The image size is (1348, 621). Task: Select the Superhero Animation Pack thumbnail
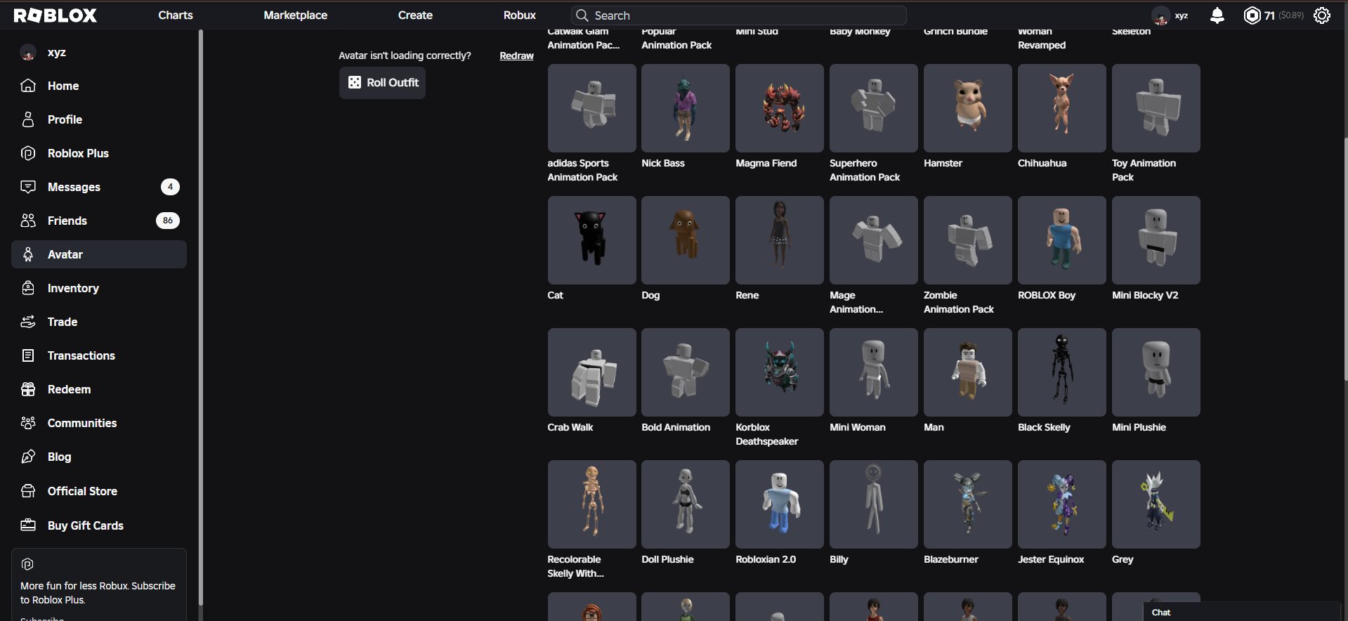click(874, 108)
